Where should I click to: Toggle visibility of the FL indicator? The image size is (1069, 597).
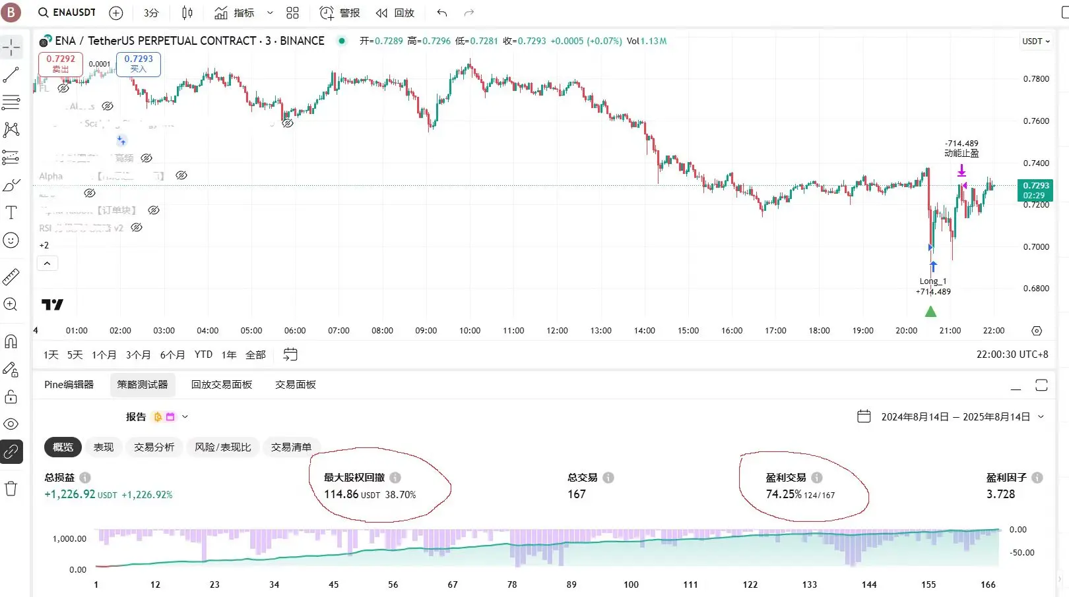click(x=63, y=88)
